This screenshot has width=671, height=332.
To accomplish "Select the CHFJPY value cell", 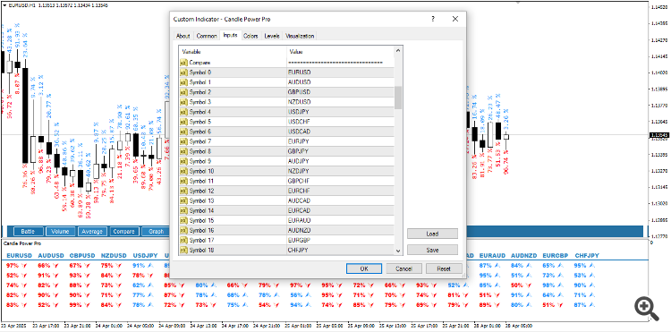I will point(340,250).
